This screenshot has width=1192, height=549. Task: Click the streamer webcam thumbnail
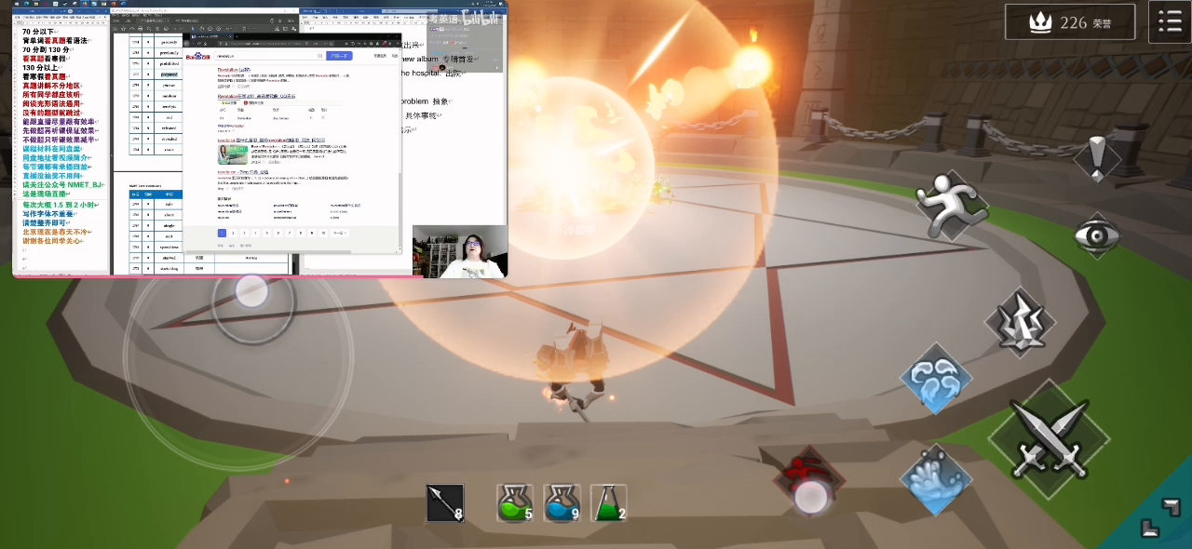(x=460, y=251)
